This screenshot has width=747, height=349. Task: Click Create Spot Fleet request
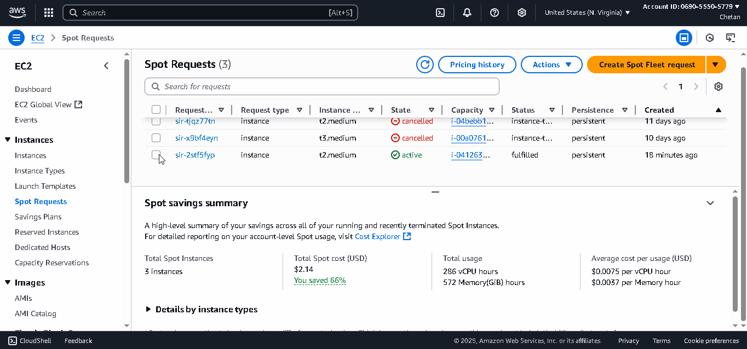click(x=647, y=65)
